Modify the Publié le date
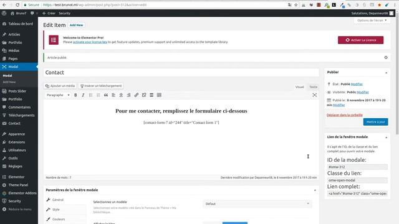The height and width of the screenshot is (224, 399). point(339,105)
